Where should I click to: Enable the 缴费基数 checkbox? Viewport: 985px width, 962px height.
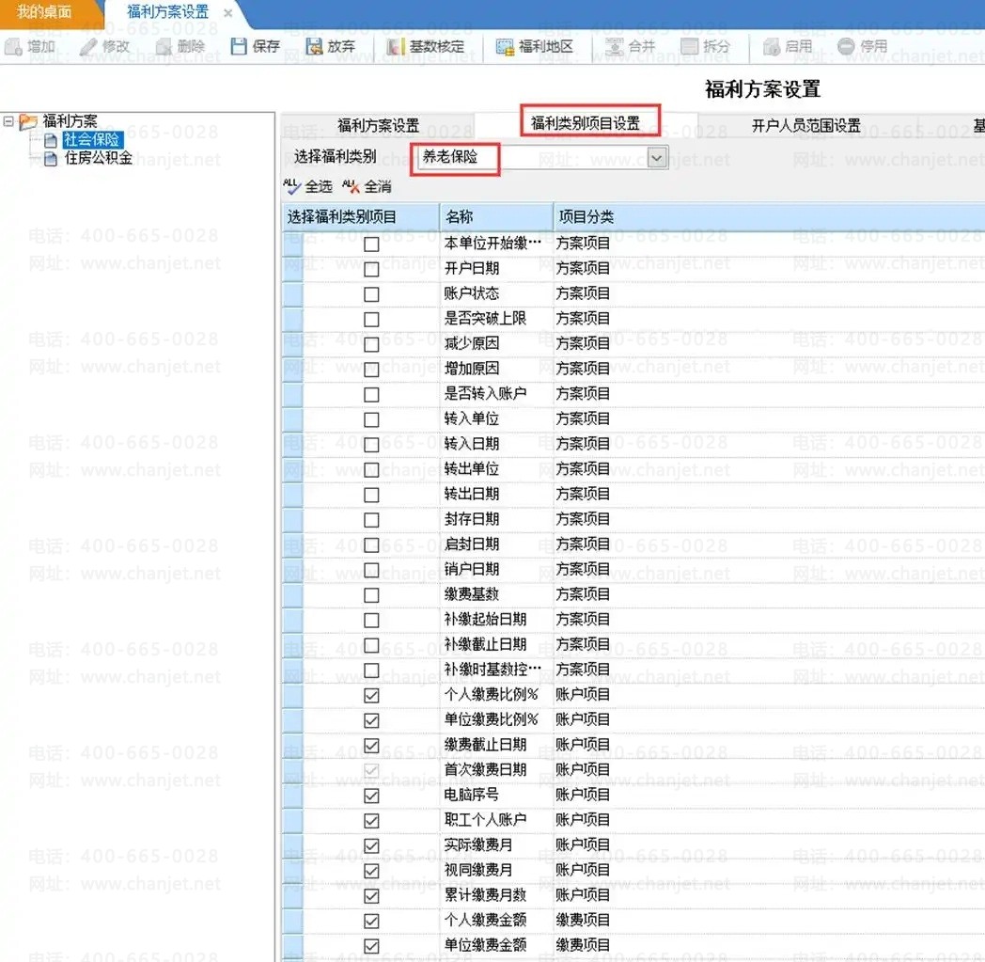click(x=371, y=594)
